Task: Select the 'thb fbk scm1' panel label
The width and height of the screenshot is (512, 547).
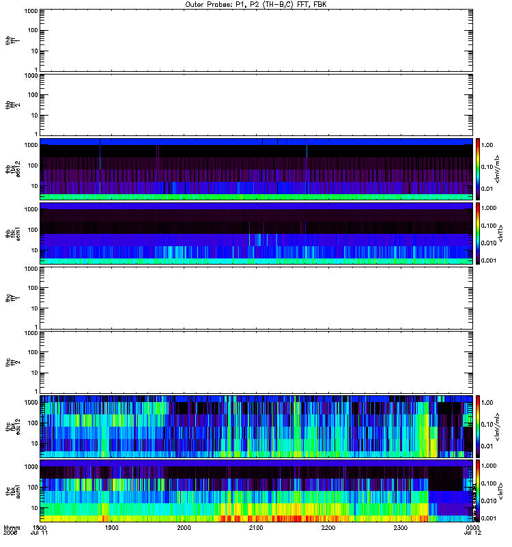Action: click(12, 233)
